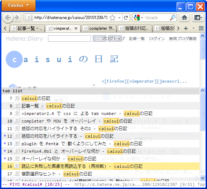Click favicon of row 16 in tab list
Image resolution: width=207 pixels, height=189 pixels.
coord(17,166)
